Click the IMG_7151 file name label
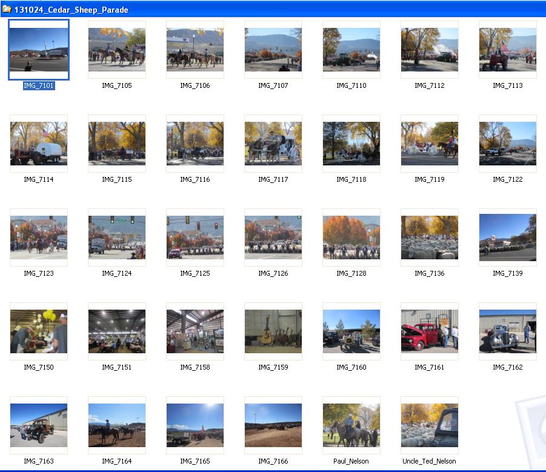The image size is (546, 472). [117, 368]
